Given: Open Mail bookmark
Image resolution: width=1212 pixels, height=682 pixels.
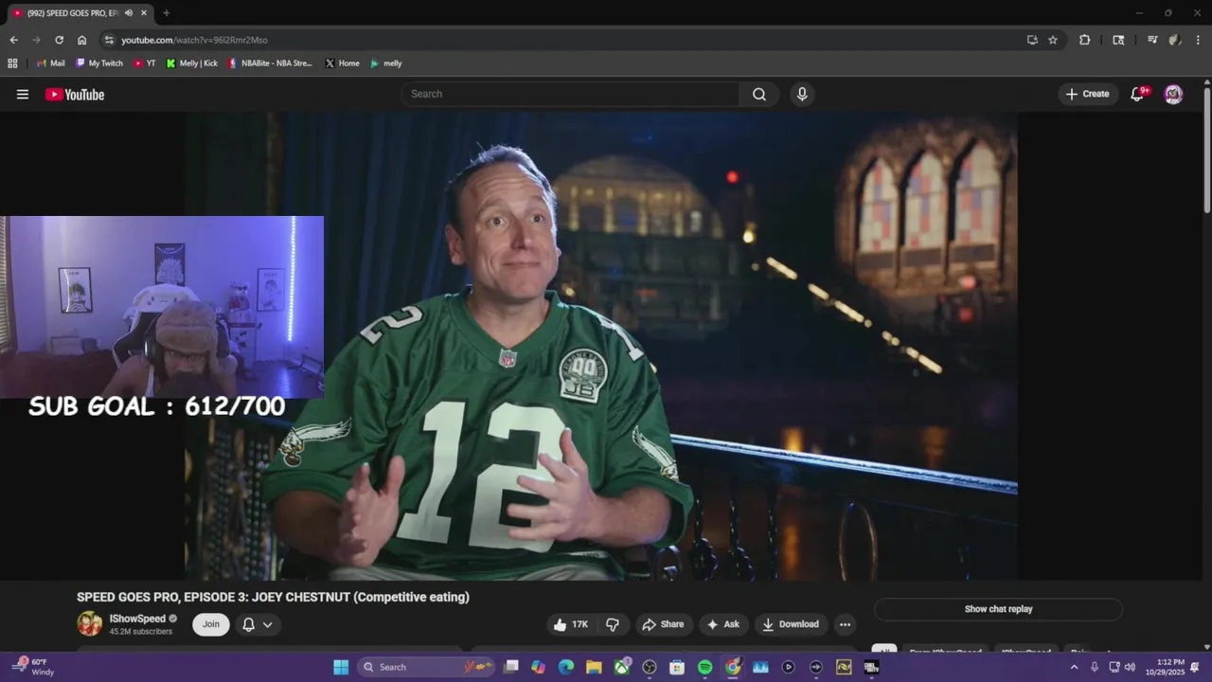Looking at the screenshot, I should (50, 63).
